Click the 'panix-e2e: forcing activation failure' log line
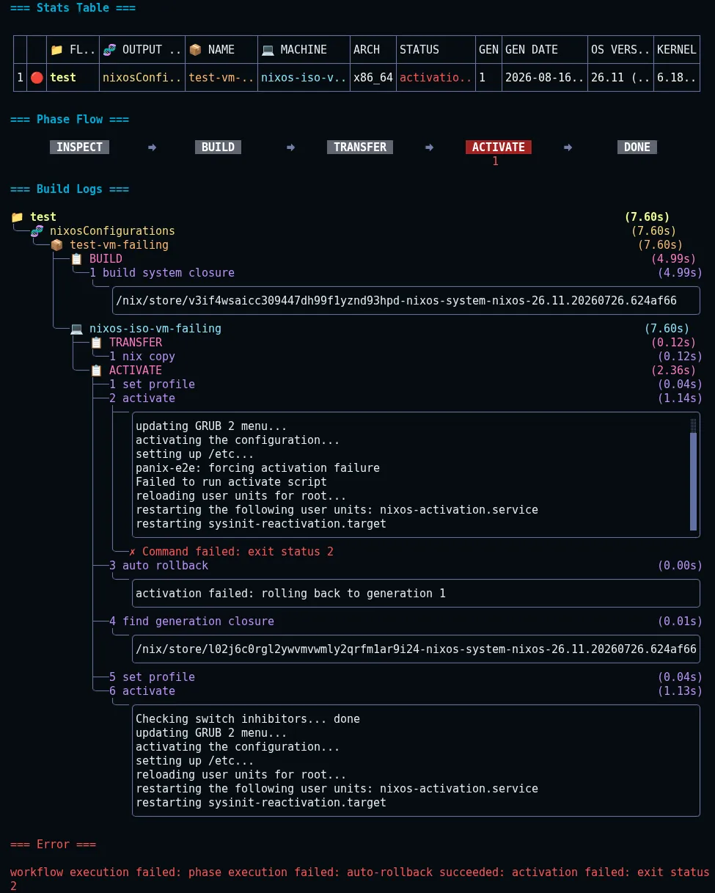The image size is (715, 893). pos(257,468)
